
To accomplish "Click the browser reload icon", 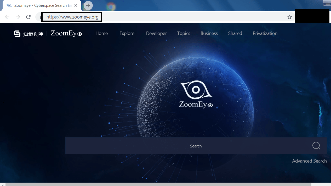I will [28, 17].
